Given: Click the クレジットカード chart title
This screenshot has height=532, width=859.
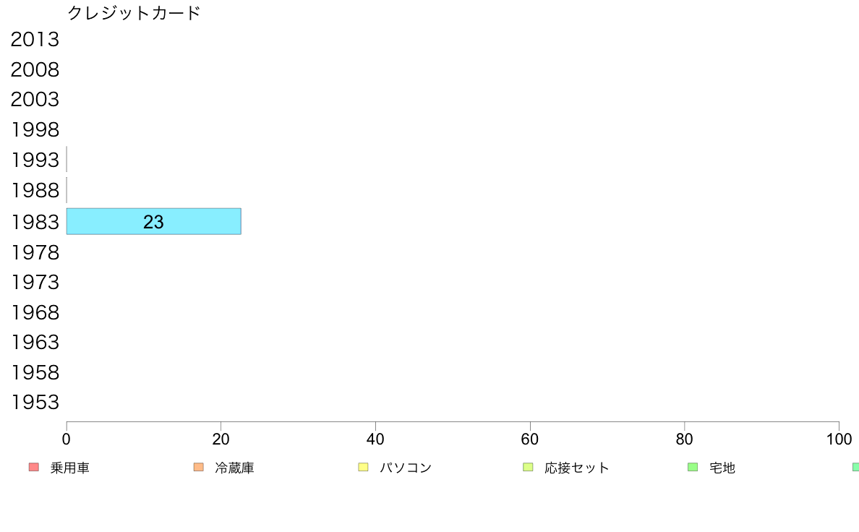Looking at the screenshot, I should pos(134,12).
